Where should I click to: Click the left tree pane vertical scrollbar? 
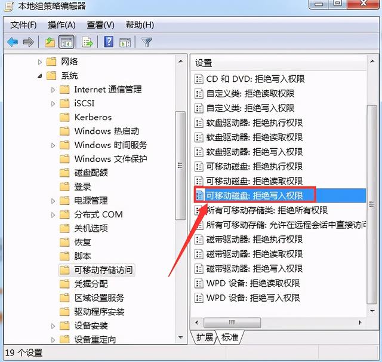(180, 164)
